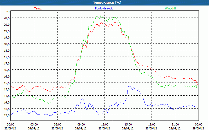Select the red 'Temp.' legend label
This screenshot has width=209, height=131.
click(x=38, y=8)
